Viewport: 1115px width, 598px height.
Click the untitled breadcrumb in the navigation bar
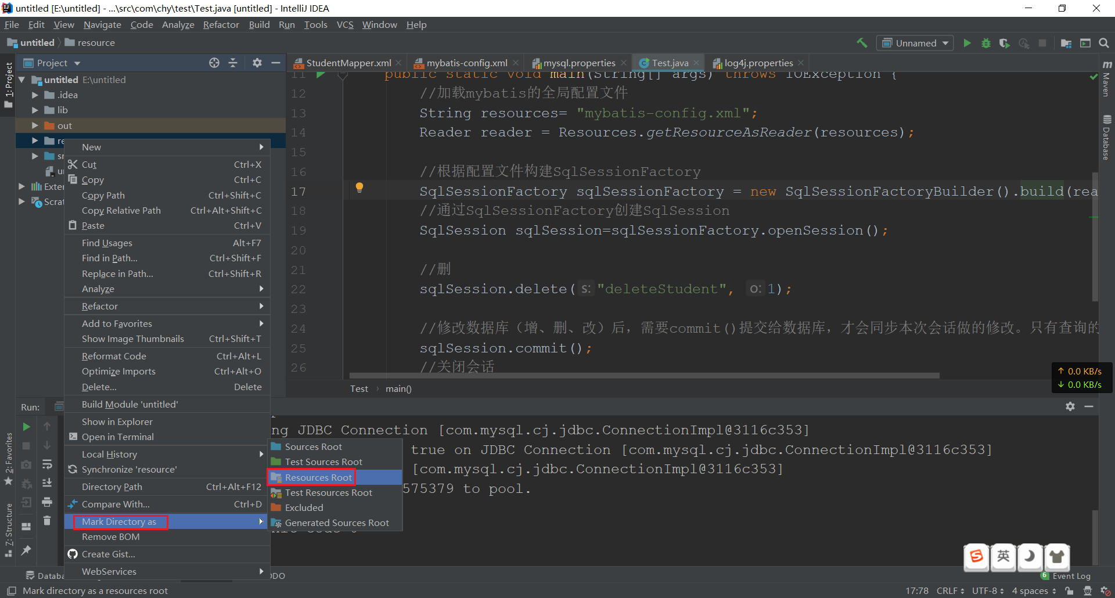[x=31, y=43]
